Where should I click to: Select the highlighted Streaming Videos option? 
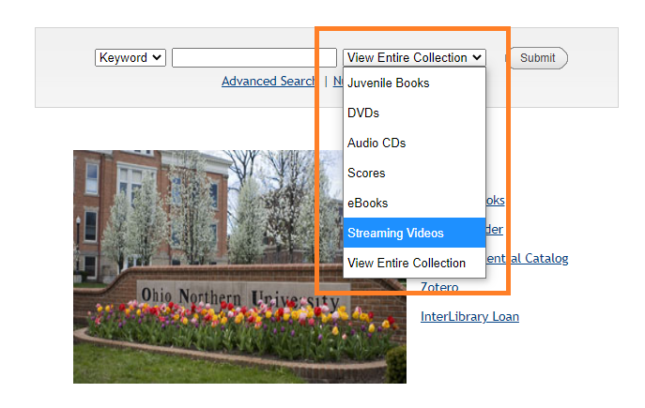(x=414, y=233)
